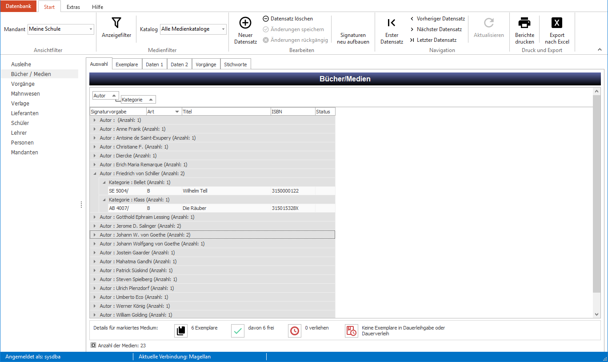
Task: Expand the Autor Anne Frank group
Action: (94, 129)
